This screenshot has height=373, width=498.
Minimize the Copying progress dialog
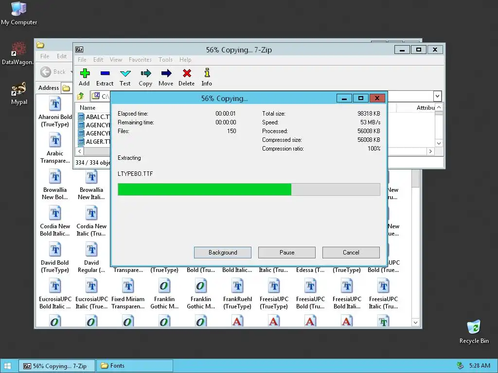pos(344,98)
